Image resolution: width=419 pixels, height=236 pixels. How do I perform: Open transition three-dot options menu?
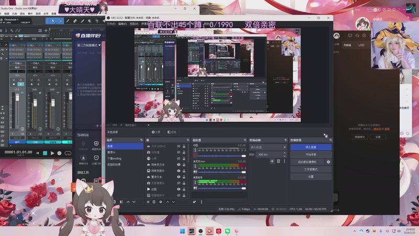tap(284, 161)
